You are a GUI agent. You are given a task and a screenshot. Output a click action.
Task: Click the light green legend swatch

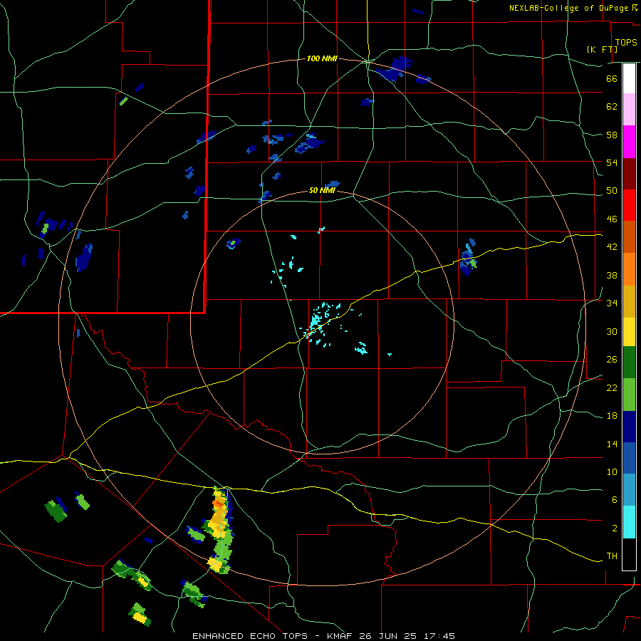point(629,395)
